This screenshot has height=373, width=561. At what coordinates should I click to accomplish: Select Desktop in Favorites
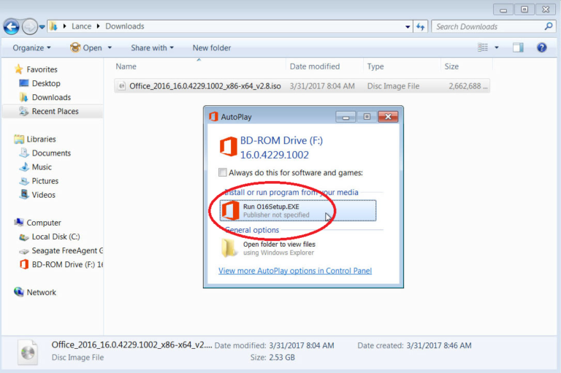click(46, 83)
